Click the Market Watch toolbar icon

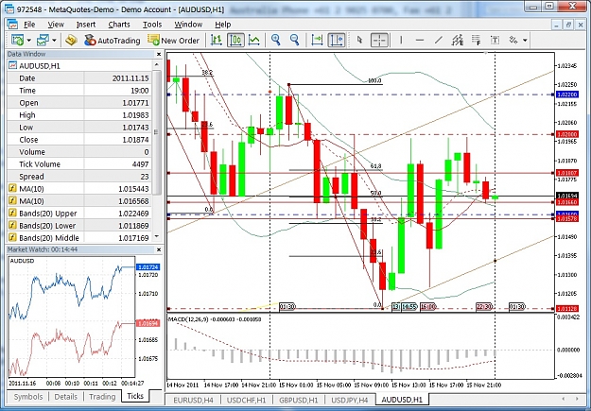pos(71,40)
